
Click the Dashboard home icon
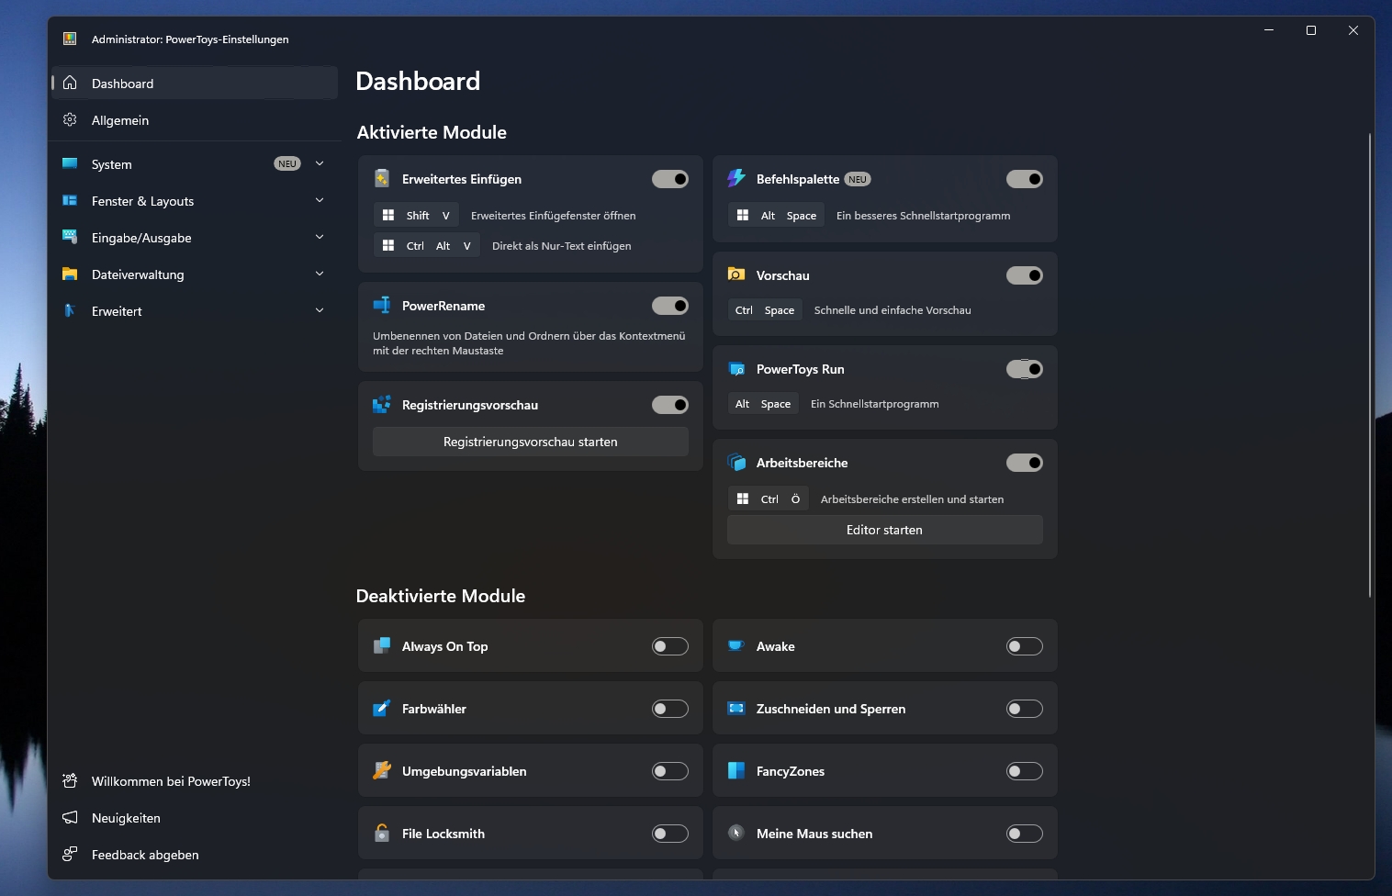70,83
